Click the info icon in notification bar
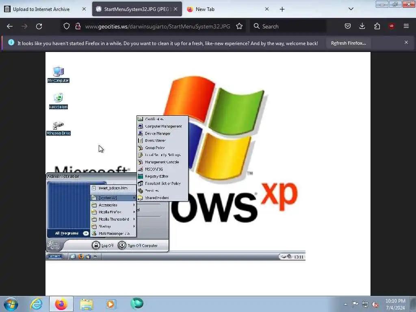Image resolution: width=416 pixels, height=312 pixels. point(11,42)
